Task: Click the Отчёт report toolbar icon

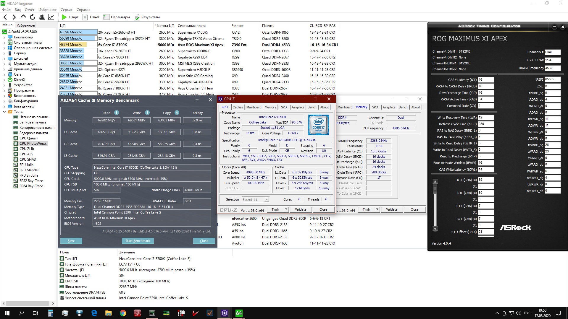Action: (x=85, y=17)
